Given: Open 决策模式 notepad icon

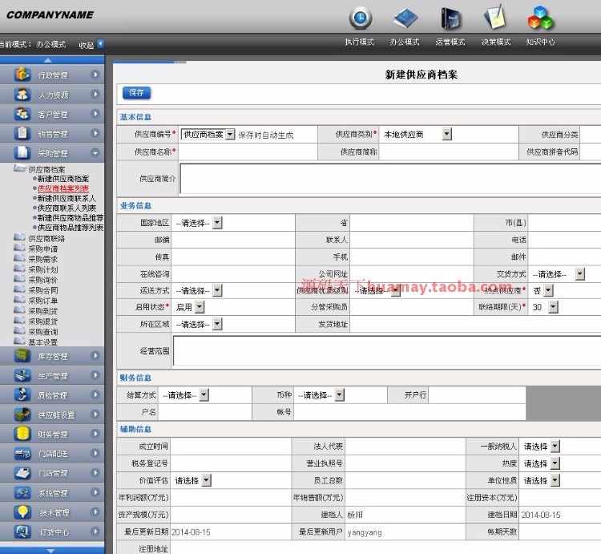Looking at the screenshot, I should click(495, 18).
